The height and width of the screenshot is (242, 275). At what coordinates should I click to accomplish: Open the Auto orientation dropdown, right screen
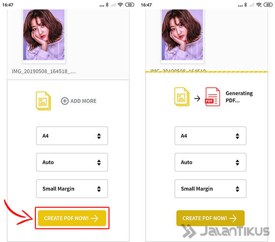tap(211, 162)
